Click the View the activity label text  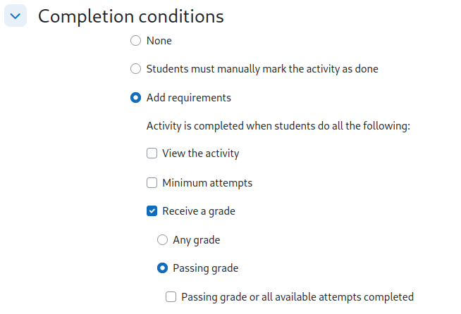click(x=201, y=153)
